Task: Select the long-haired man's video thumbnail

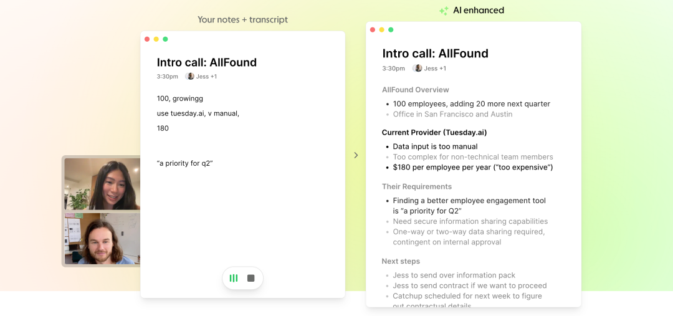Action: point(102,239)
